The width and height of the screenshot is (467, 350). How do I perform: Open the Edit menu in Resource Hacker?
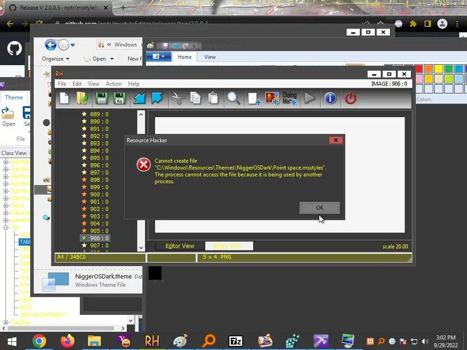(x=77, y=84)
